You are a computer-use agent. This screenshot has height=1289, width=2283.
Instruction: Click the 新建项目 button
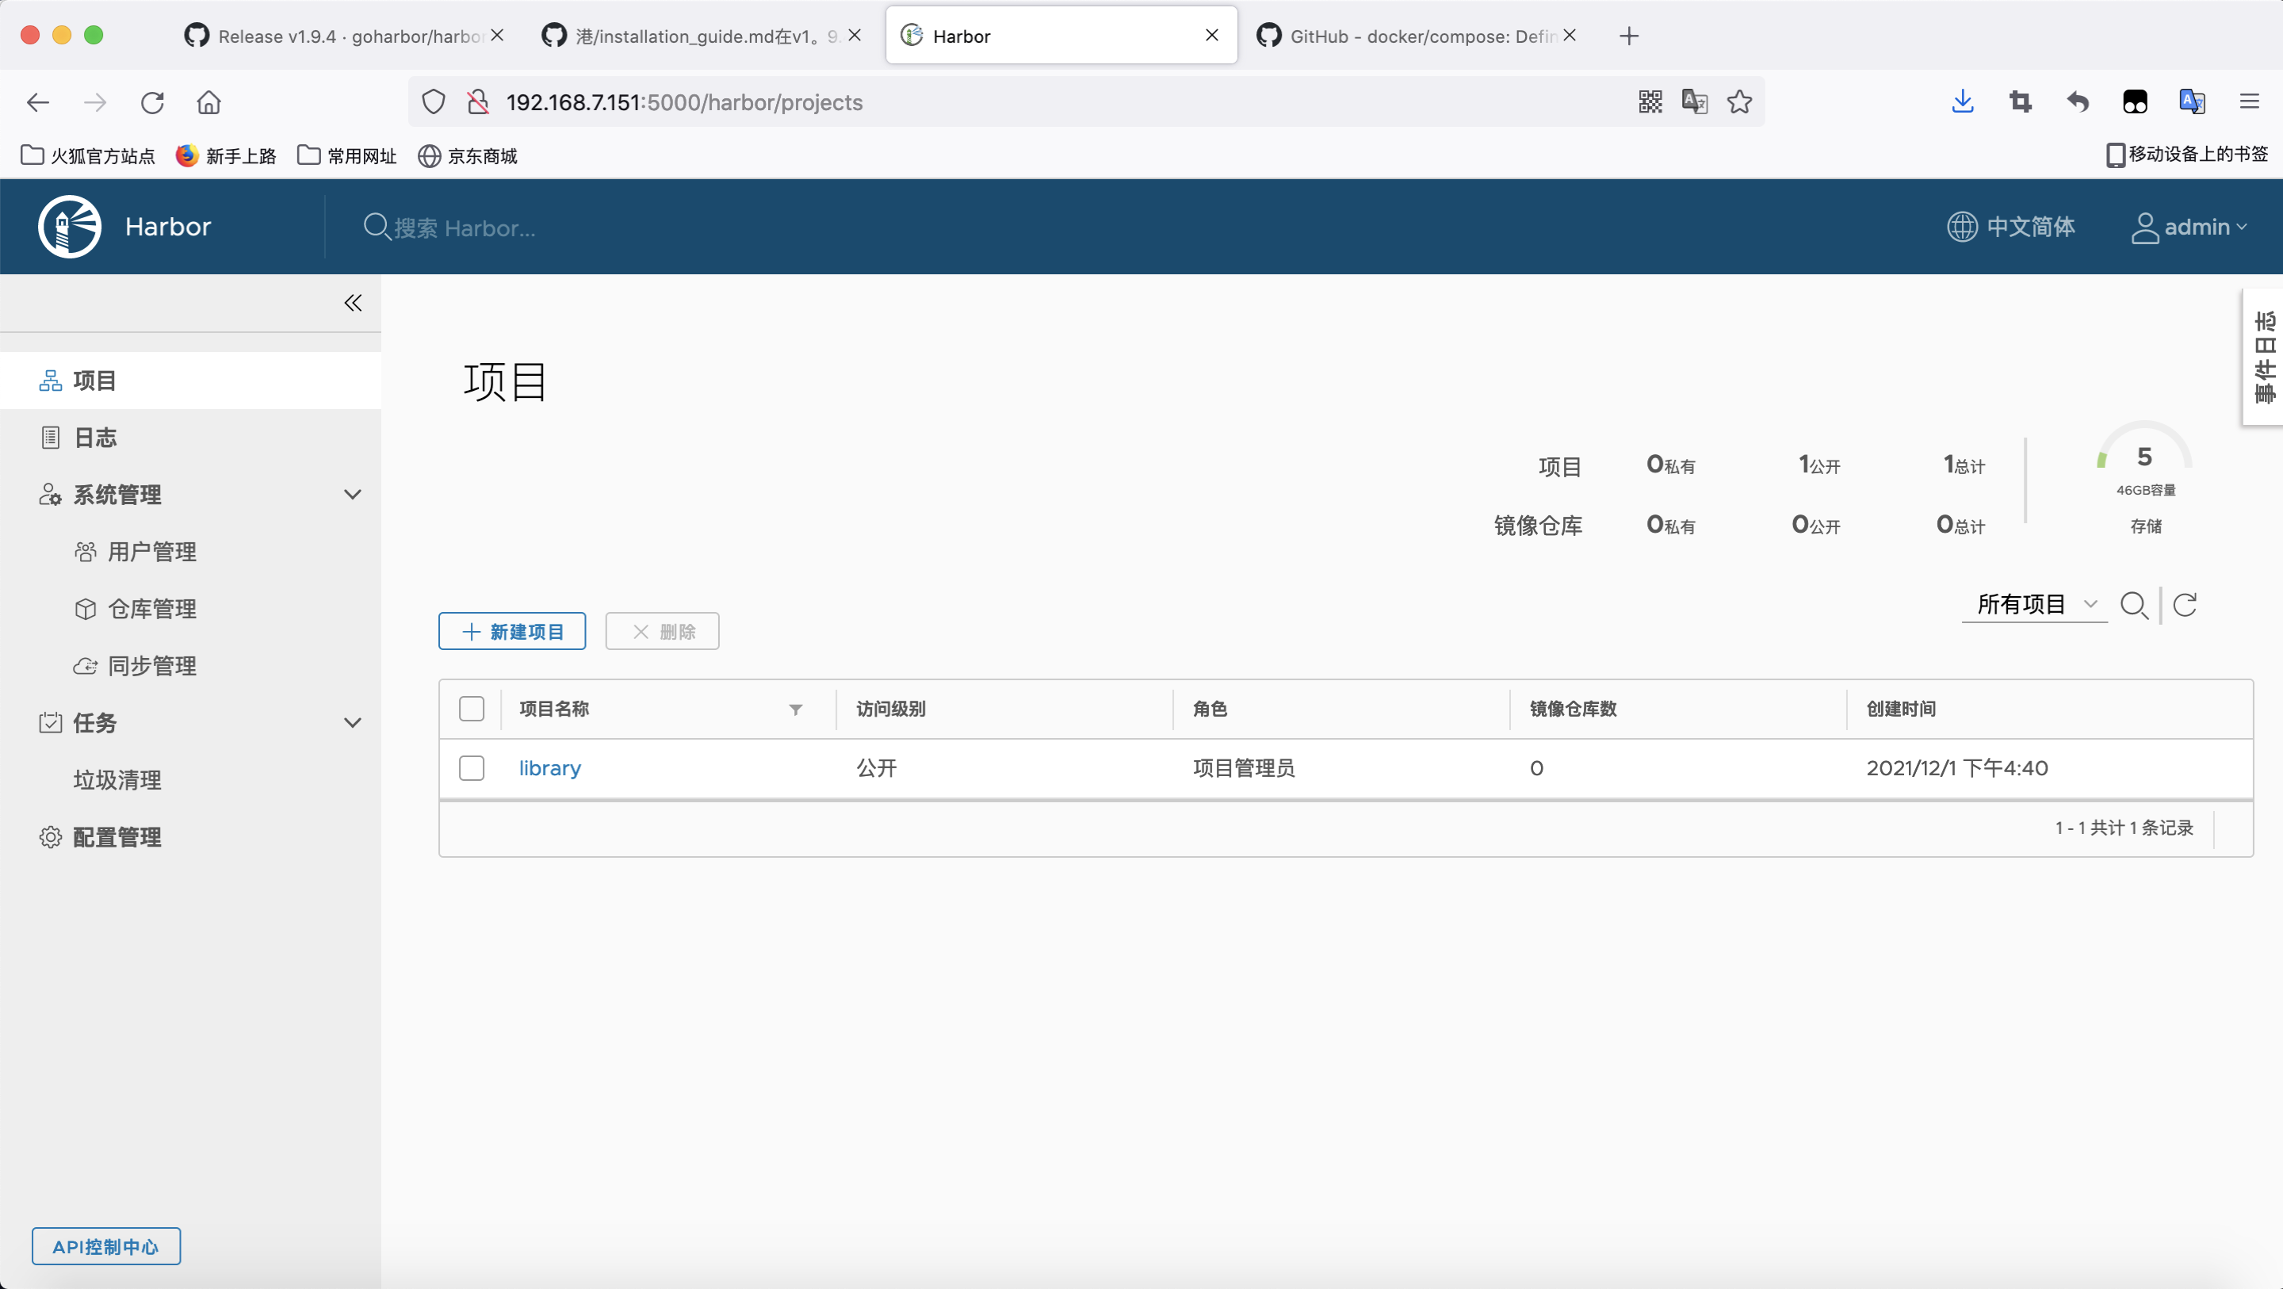point(512,631)
